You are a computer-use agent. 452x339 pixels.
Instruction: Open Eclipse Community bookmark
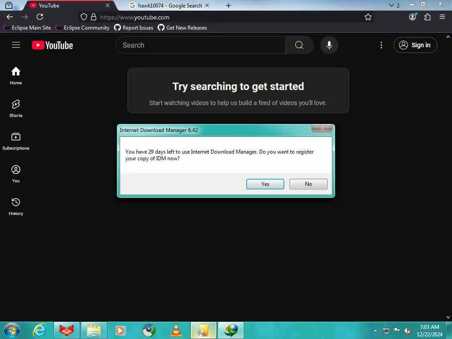click(x=83, y=28)
